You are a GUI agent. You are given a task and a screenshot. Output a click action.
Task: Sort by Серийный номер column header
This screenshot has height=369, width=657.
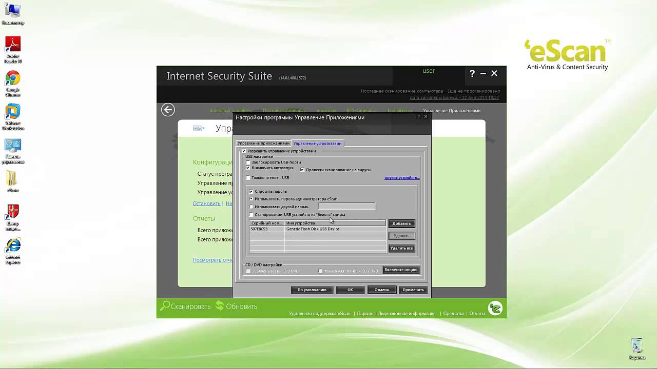coord(267,223)
